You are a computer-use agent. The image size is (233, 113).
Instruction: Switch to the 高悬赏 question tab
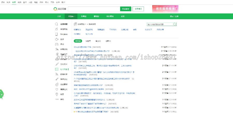(98, 41)
